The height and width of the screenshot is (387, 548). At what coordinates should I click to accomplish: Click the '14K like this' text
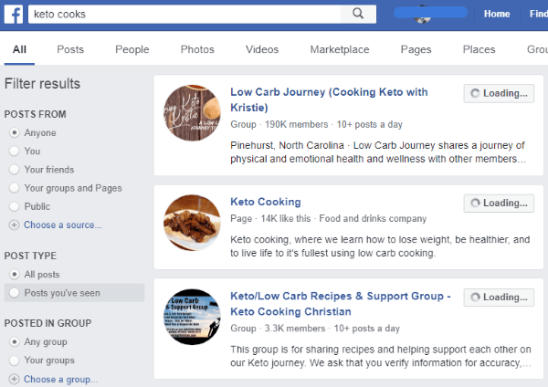pos(286,219)
